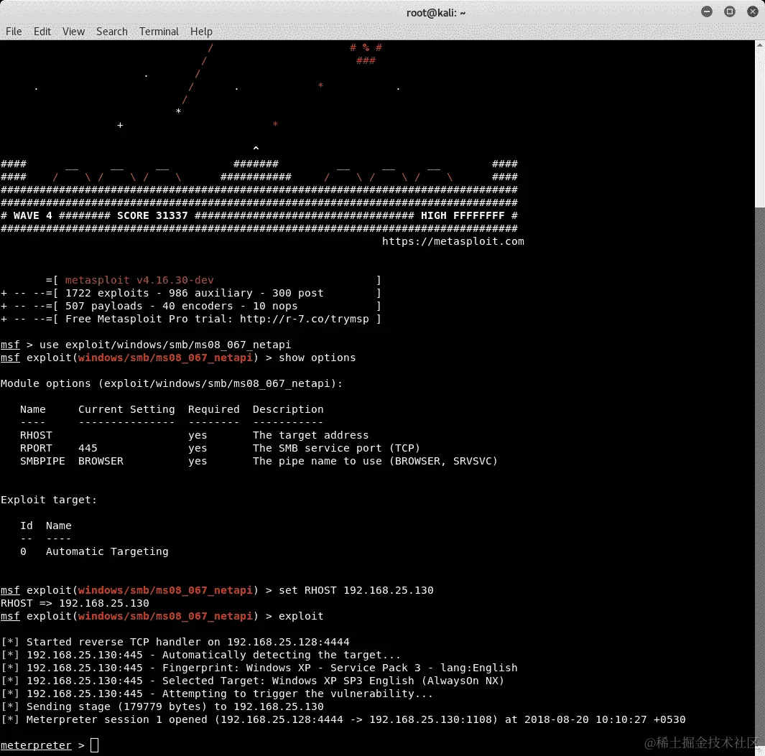
Task: Click the 'Meterpreter session 1 opened' line
Action: click(x=343, y=720)
